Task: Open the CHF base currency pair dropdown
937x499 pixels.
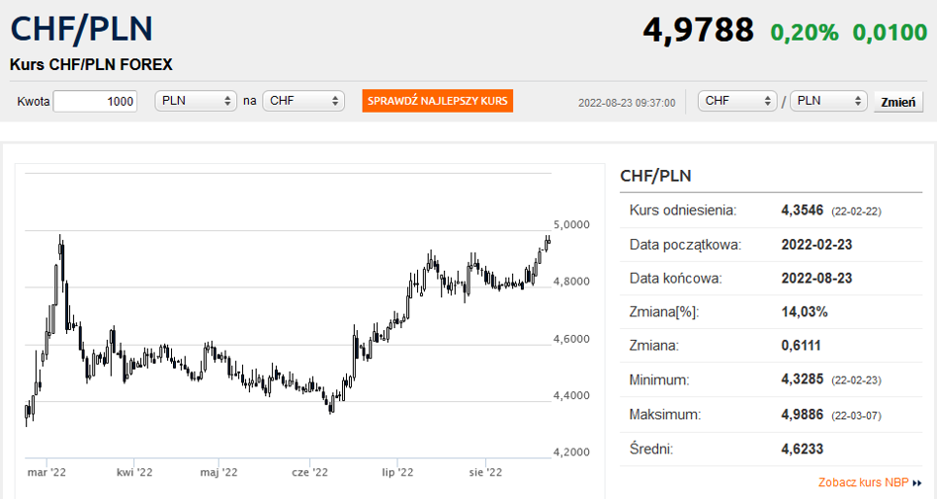Action: pos(737,101)
